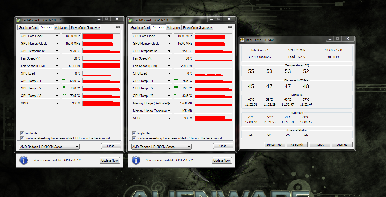
Task: Open Validation tab in right GPU-Z window
Action: click(173, 28)
